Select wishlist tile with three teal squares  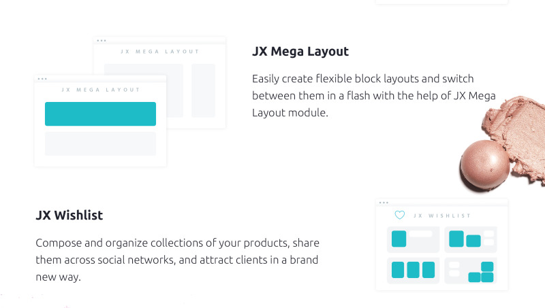414,270
